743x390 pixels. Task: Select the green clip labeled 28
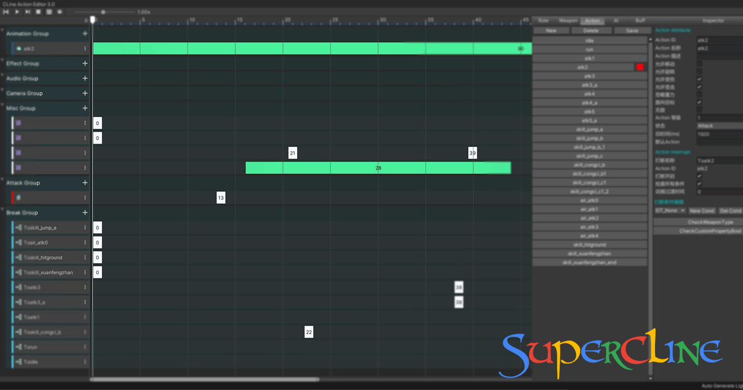click(x=378, y=168)
